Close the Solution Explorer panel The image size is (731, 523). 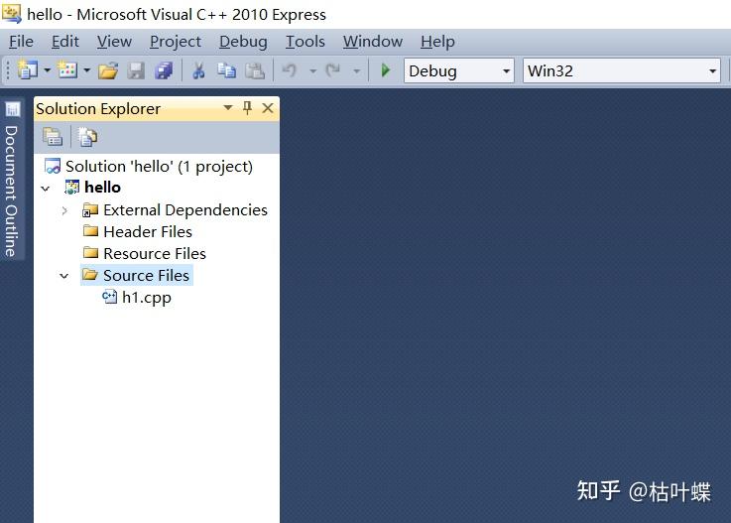click(268, 108)
